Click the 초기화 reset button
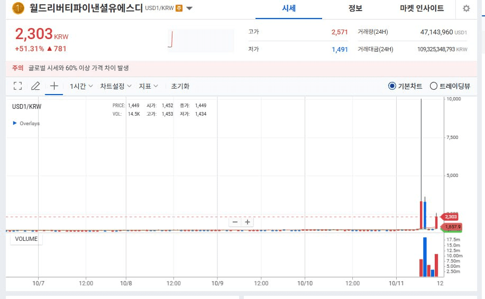This screenshot has width=485, height=299. [x=180, y=86]
